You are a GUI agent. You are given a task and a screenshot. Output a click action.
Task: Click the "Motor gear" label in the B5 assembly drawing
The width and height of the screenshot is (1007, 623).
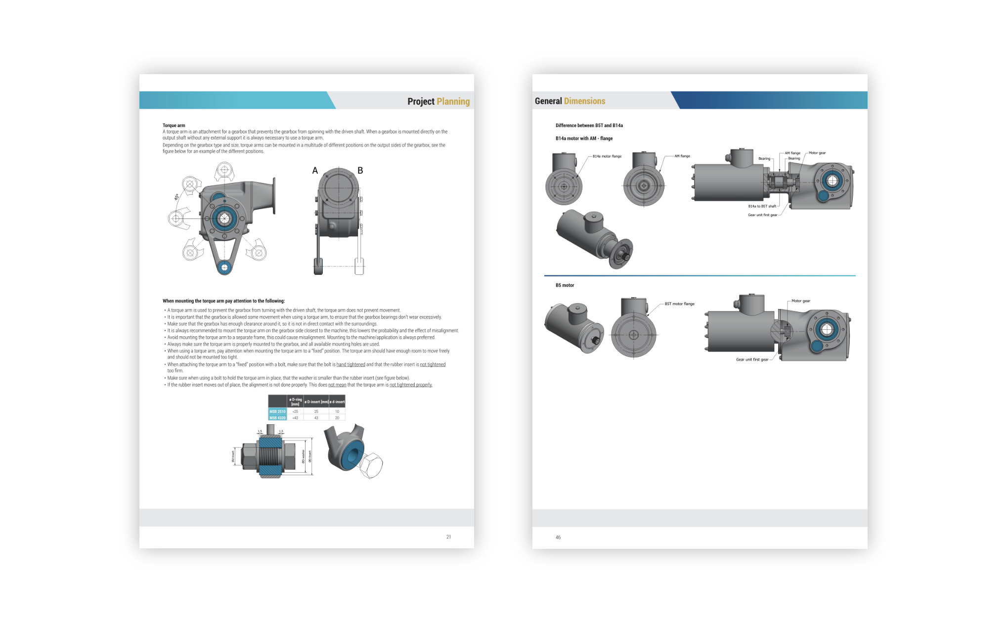tap(801, 301)
